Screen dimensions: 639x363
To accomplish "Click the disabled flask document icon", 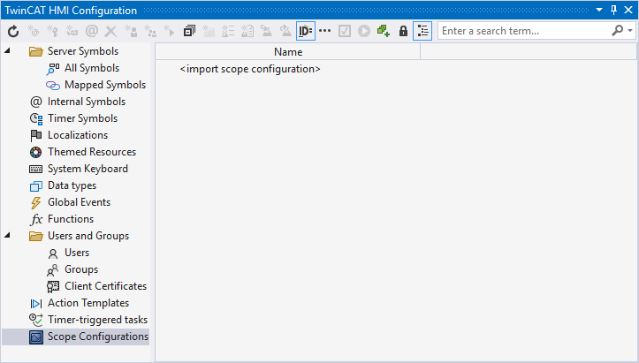I will coord(247,31).
